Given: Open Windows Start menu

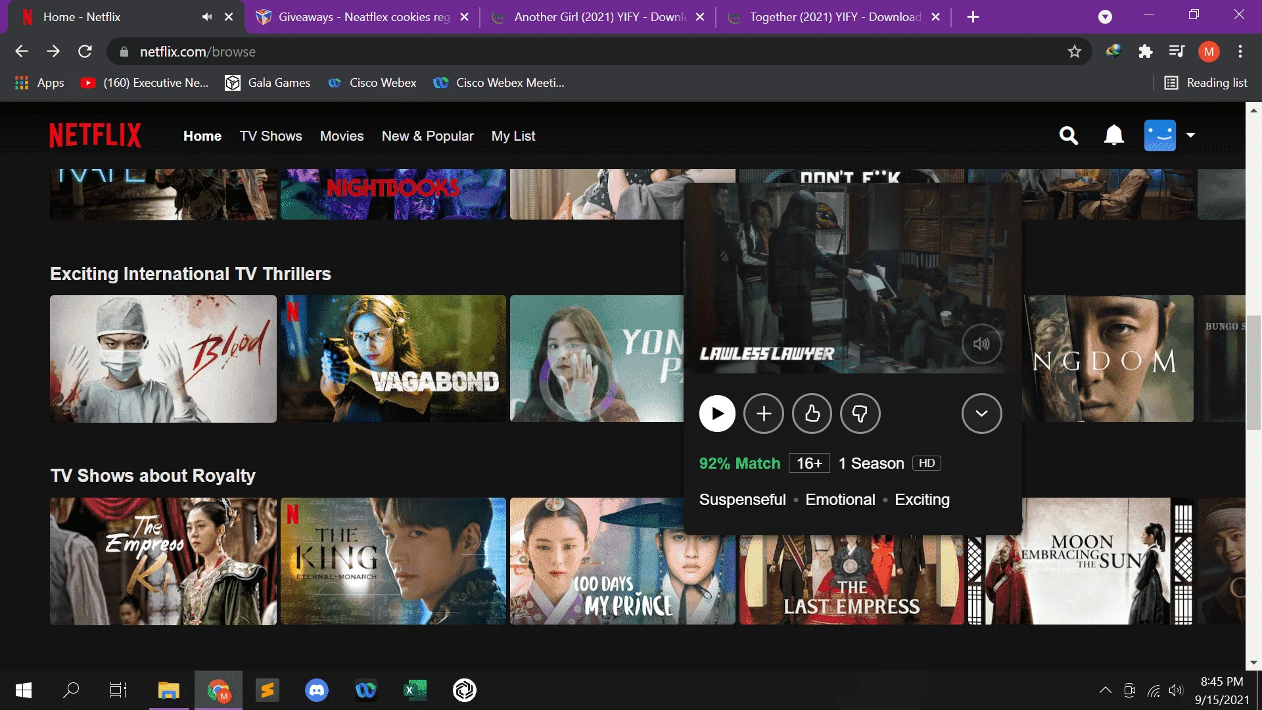Looking at the screenshot, I should 24,690.
